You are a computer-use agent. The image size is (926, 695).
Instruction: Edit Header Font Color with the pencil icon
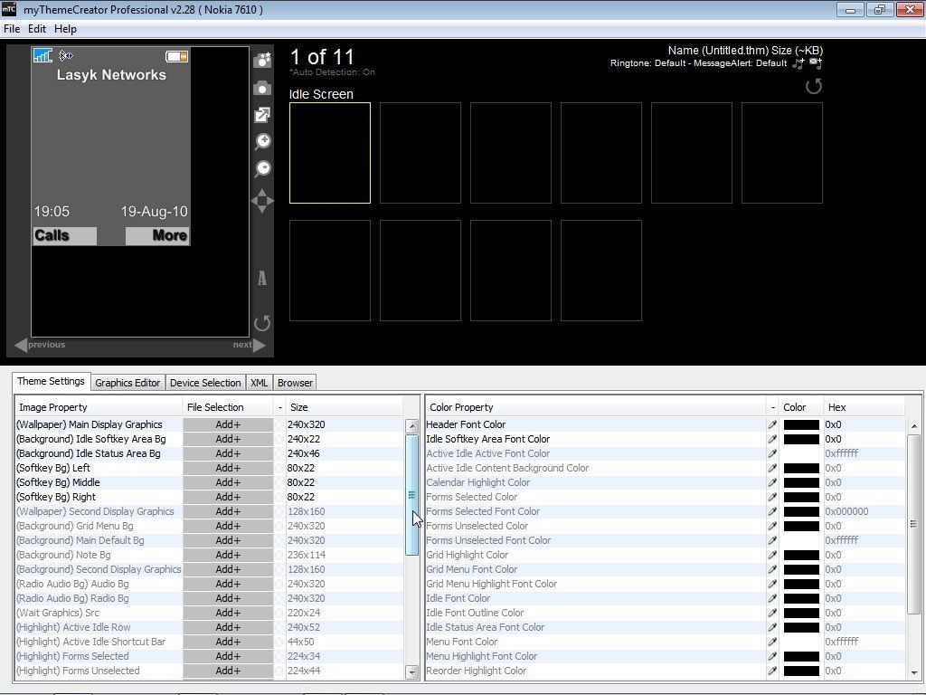(x=771, y=424)
